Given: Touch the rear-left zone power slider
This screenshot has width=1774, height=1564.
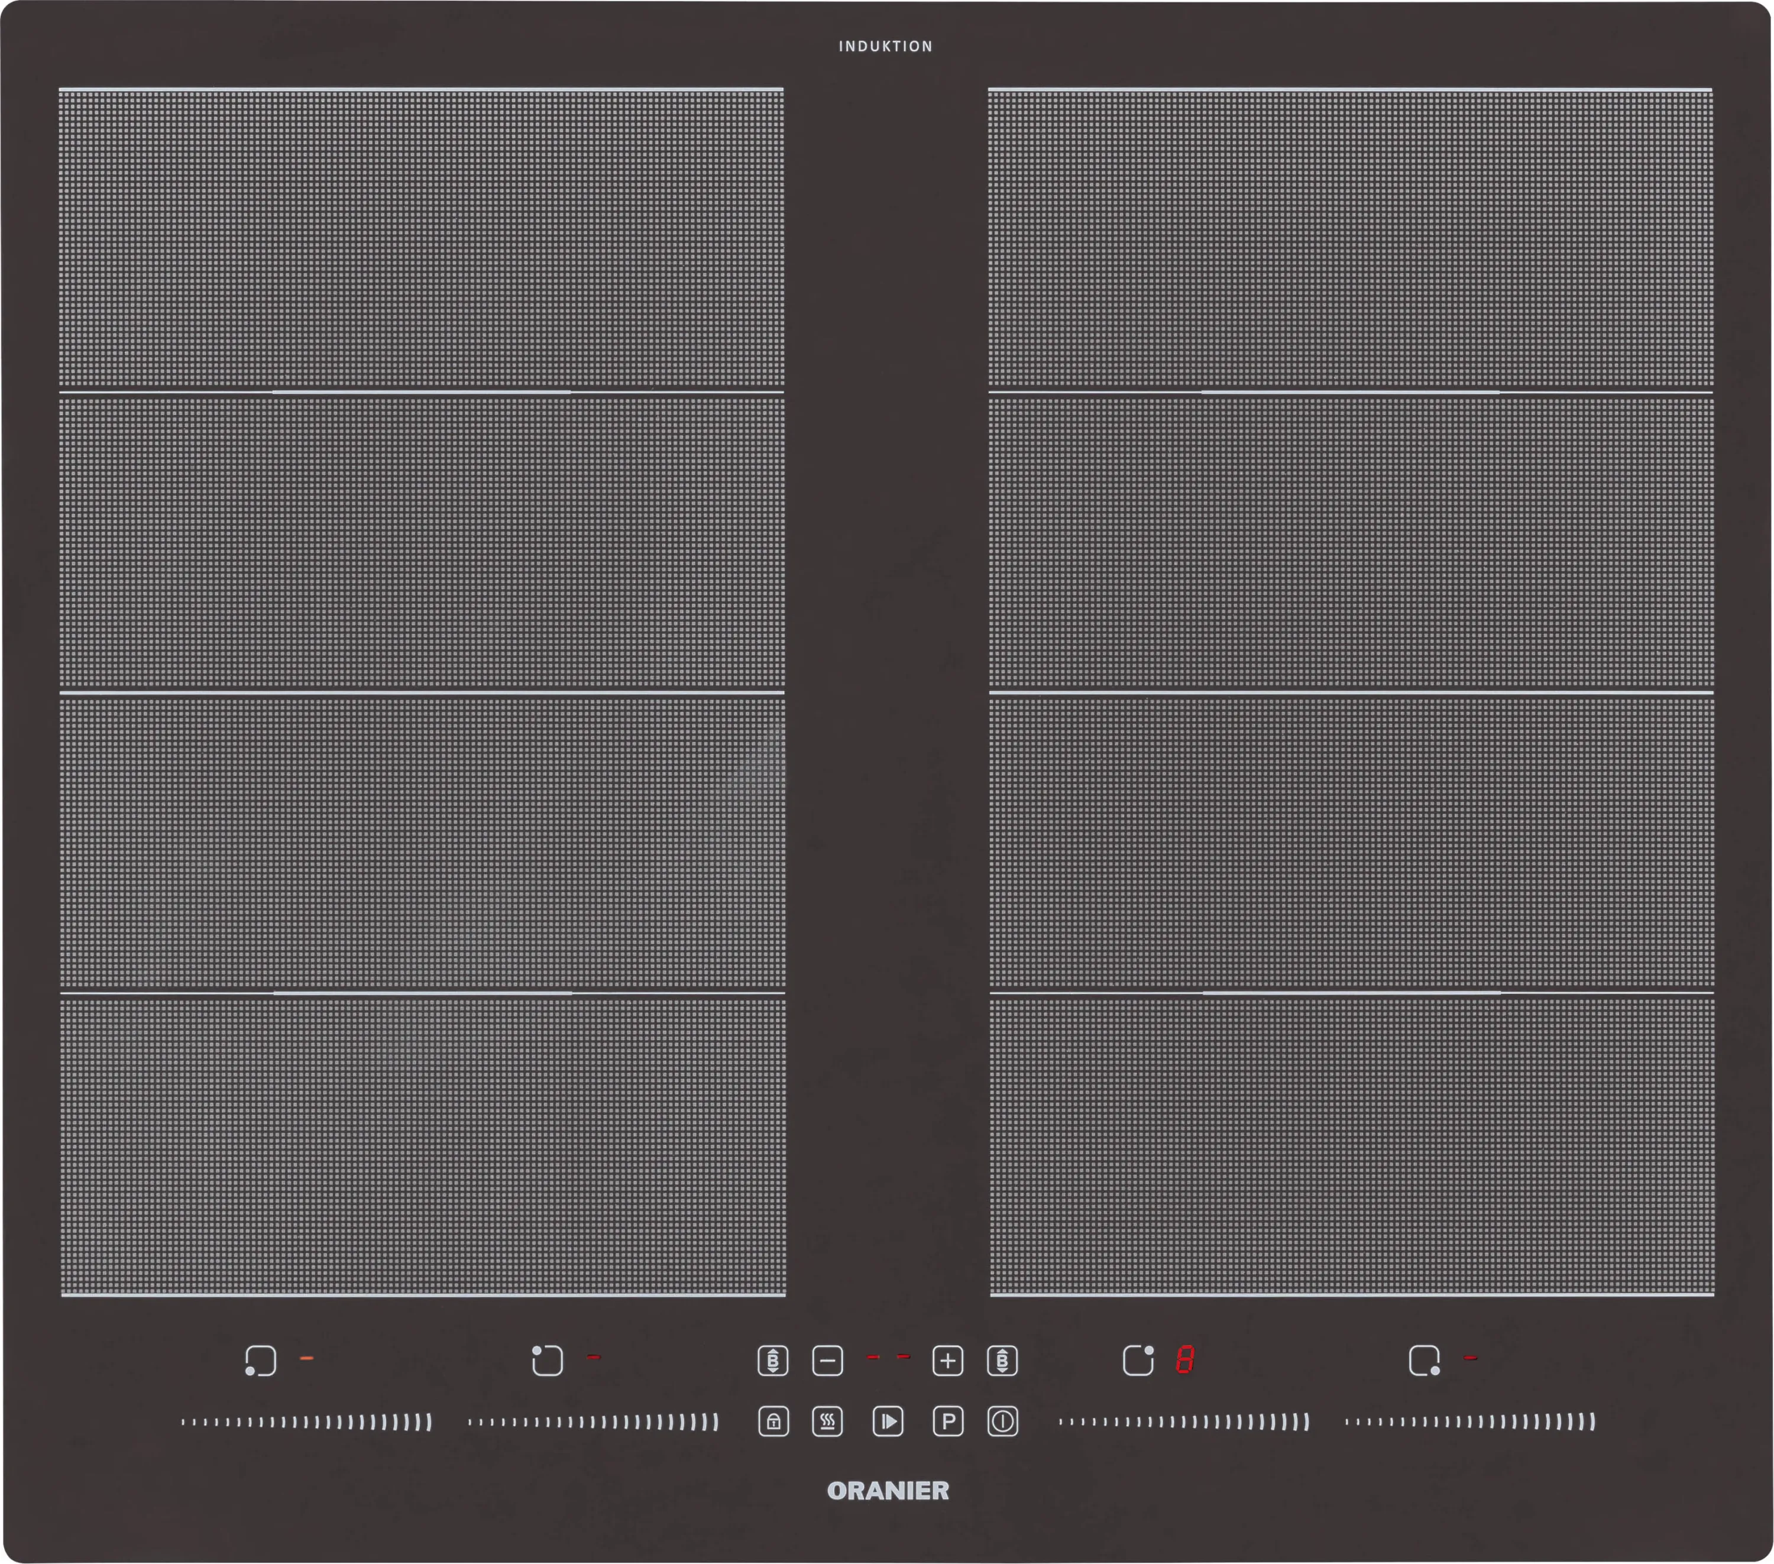Looking at the screenshot, I should (x=594, y=1423).
